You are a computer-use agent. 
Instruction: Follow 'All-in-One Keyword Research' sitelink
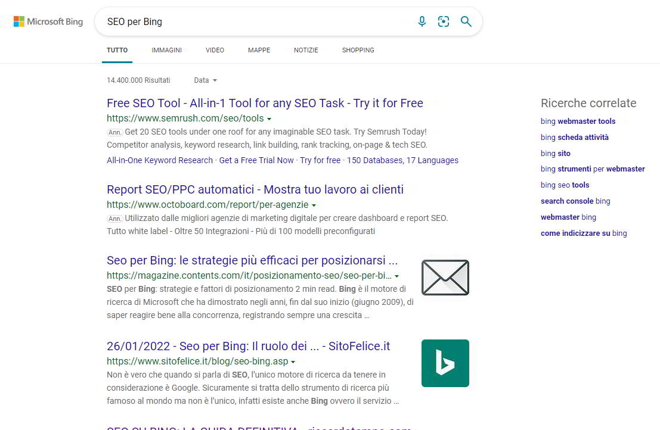(160, 160)
